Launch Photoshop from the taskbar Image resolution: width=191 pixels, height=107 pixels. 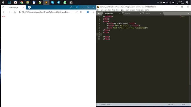[x=9, y=2]
